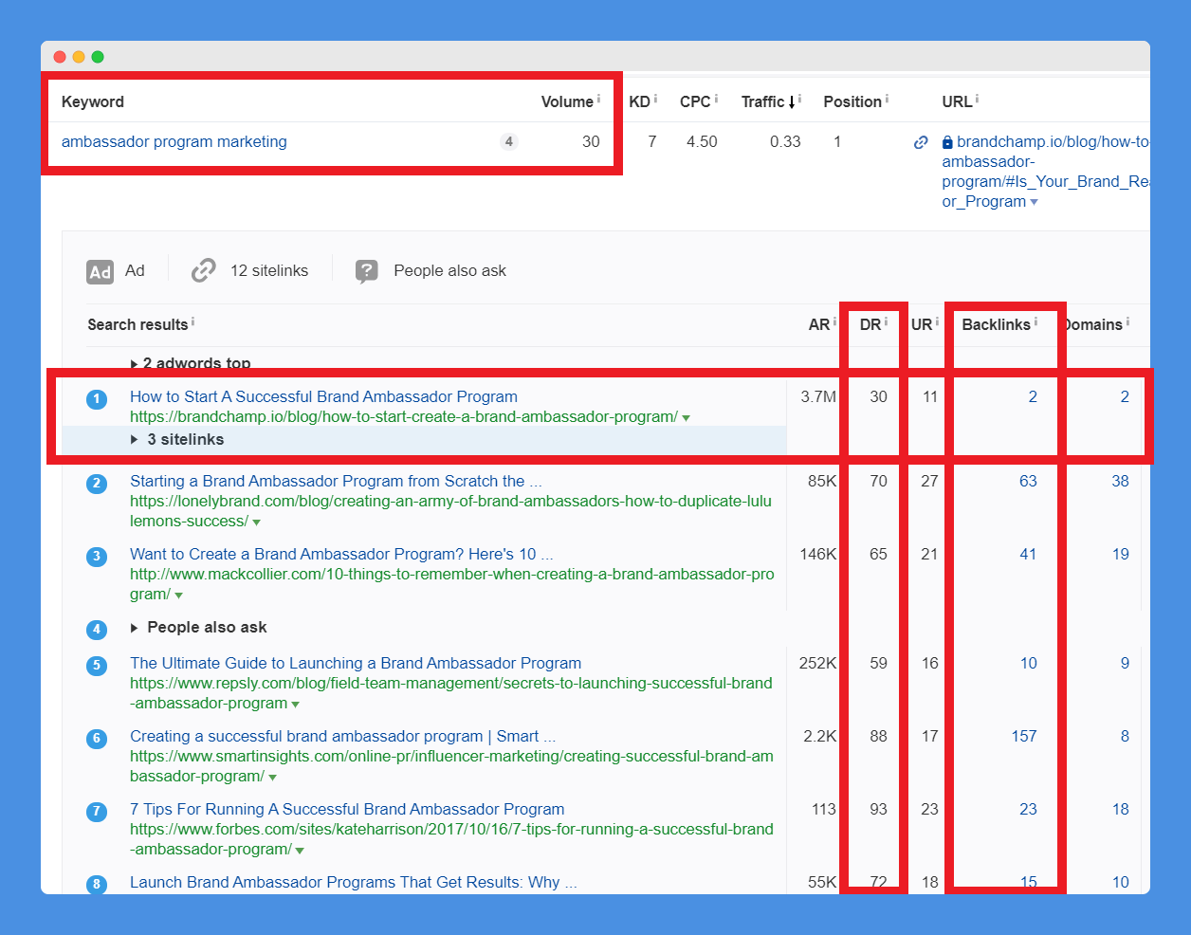
Task: Open Want to Create a Brand Ambassador Program result
Action: click(341, 554)
